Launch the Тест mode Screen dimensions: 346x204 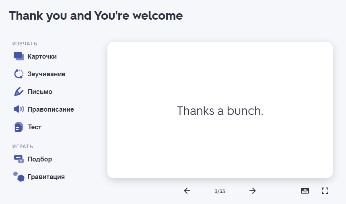coord(35,127)
